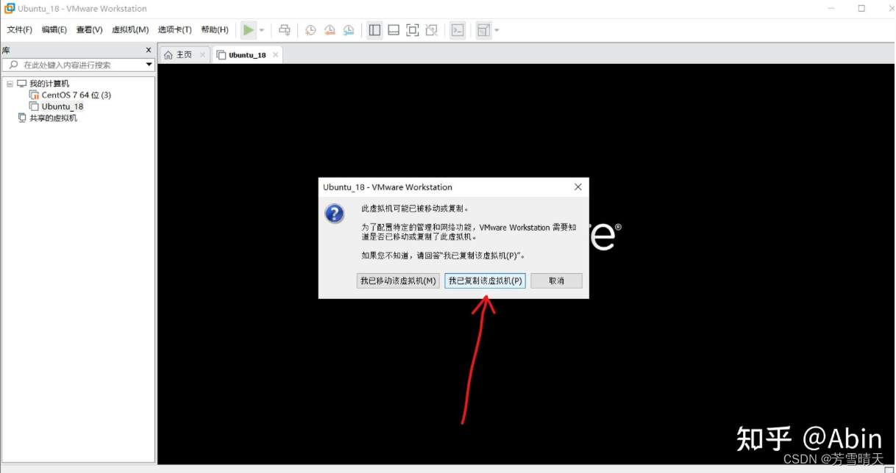The height and width of the screenshot is (473, 896).
Task: Click the library search input field
Action: click(x=77, y=65)
